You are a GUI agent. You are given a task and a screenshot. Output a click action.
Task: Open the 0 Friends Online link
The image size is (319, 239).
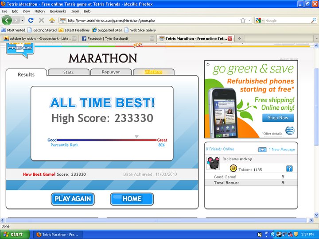(220, 149)
